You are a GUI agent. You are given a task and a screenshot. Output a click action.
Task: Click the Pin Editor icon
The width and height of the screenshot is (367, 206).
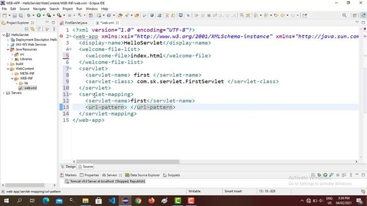pos(304,15)
